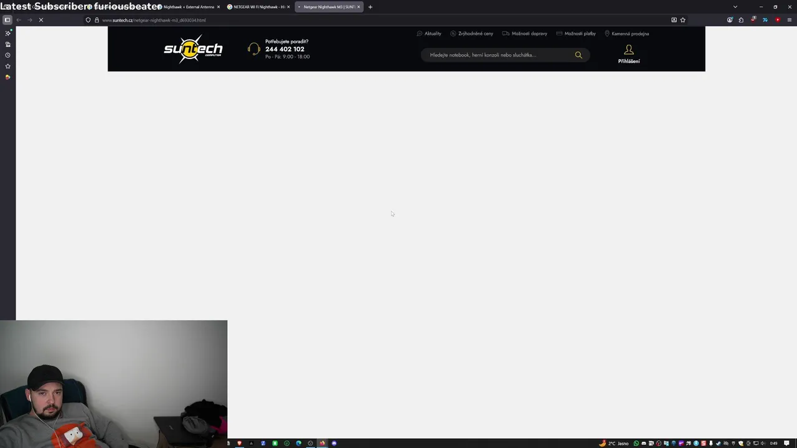Open the sidebar AI sparkle icon
The width and height of the screenshot is (797, 448).
[x=7, y=34]
